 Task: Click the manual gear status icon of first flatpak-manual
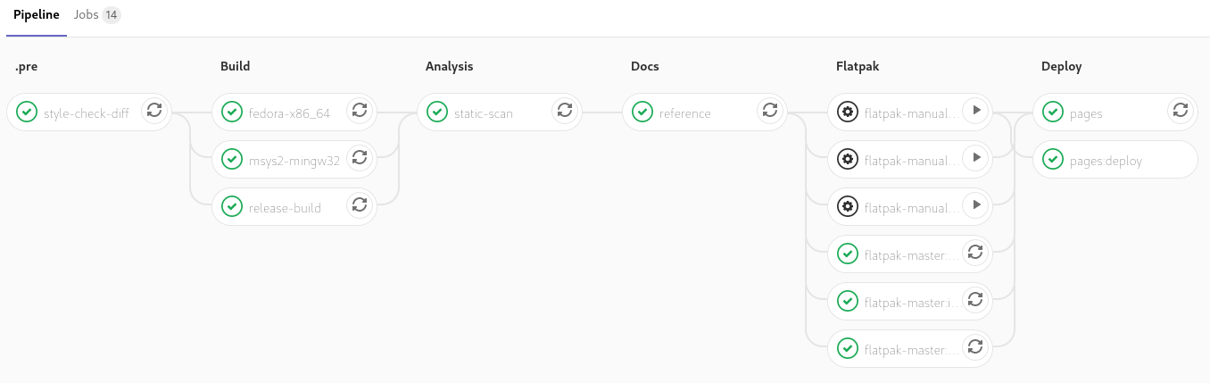[x=848, y=112]
